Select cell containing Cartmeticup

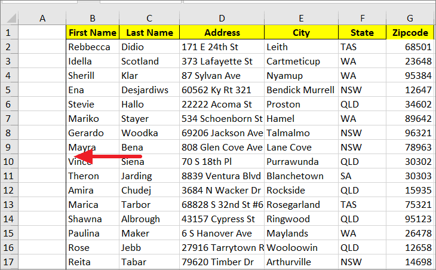[x=301, y=61]
